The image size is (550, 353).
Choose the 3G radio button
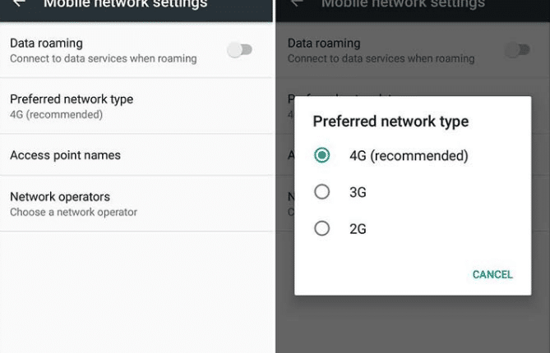322,192
